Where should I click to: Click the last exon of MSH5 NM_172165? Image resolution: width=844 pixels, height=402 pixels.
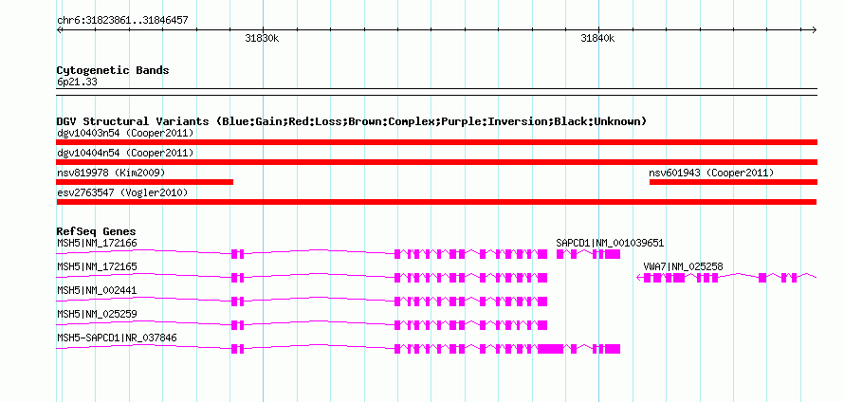(542, 278)
